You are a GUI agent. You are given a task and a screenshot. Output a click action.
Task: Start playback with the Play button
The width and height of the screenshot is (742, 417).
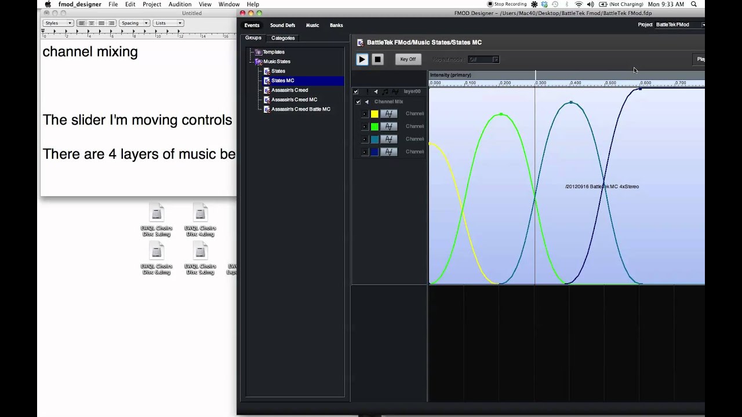coord(362,59)
